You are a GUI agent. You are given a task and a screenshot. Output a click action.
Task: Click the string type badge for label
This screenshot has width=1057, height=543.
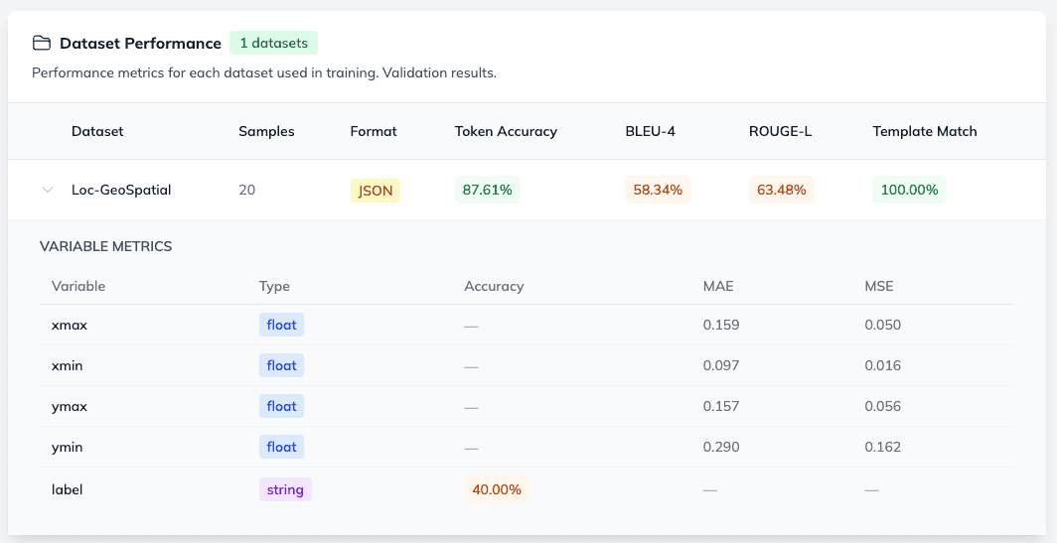pos(285,489)
